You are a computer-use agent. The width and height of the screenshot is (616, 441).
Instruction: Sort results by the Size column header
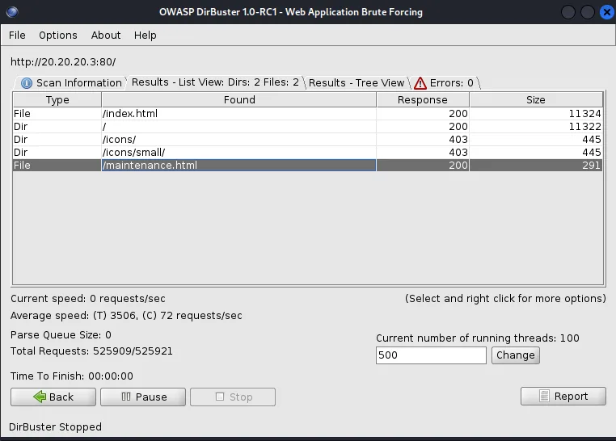(x=536, y=99)
